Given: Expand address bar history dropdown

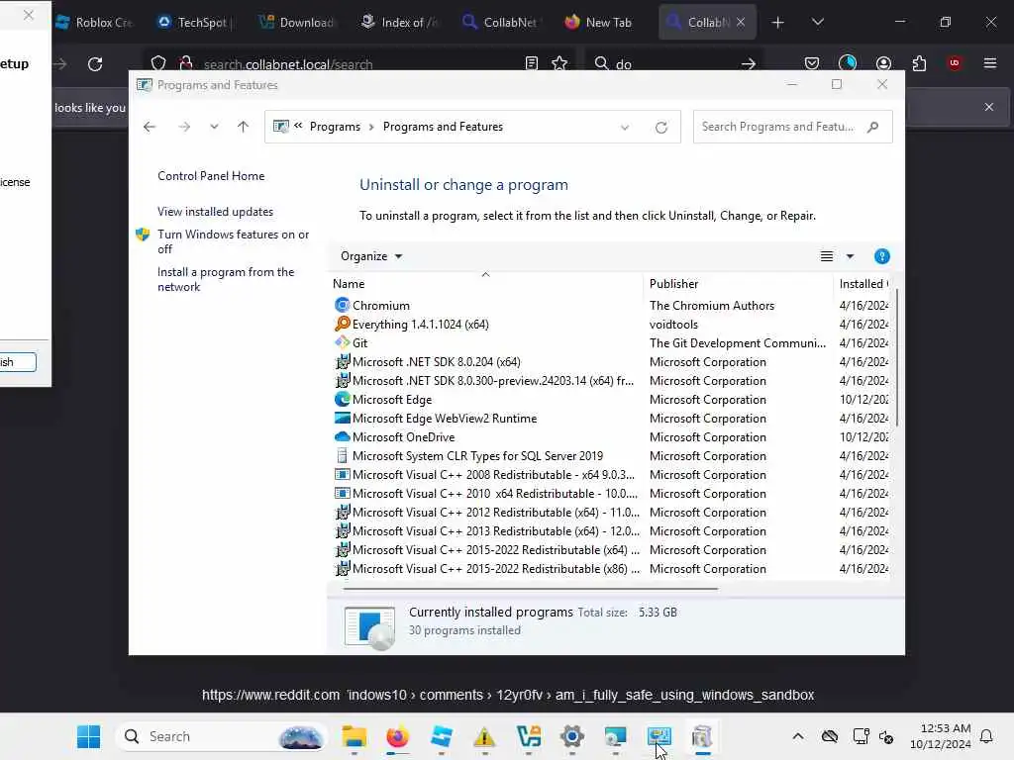Looking at the screenshot, I should [625, 128].
